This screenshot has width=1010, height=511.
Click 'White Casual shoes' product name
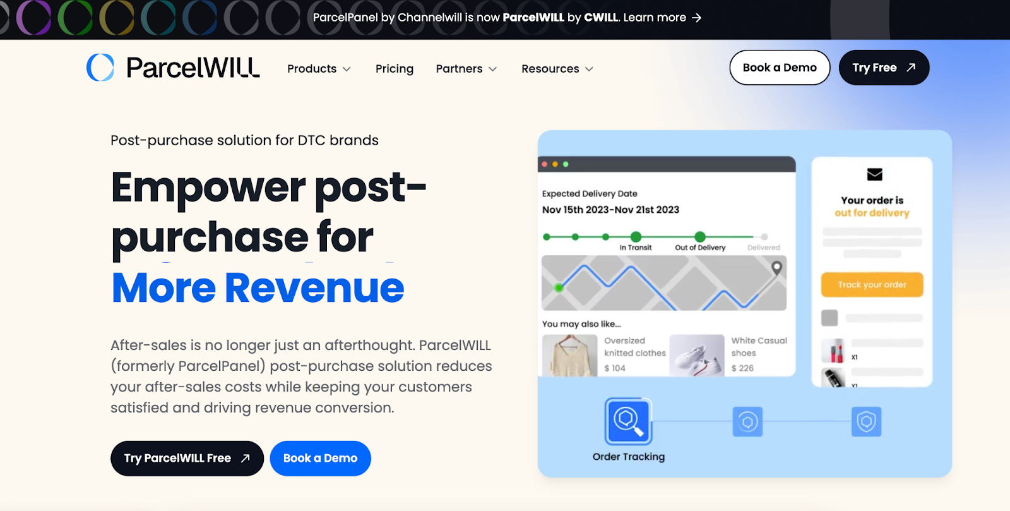[759, 347]
